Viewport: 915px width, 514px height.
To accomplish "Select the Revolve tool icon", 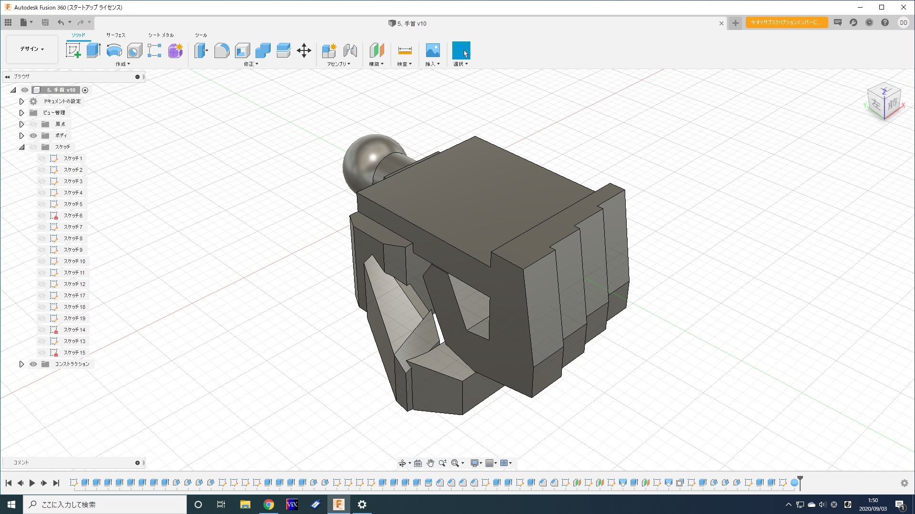I will coord(114,50).
